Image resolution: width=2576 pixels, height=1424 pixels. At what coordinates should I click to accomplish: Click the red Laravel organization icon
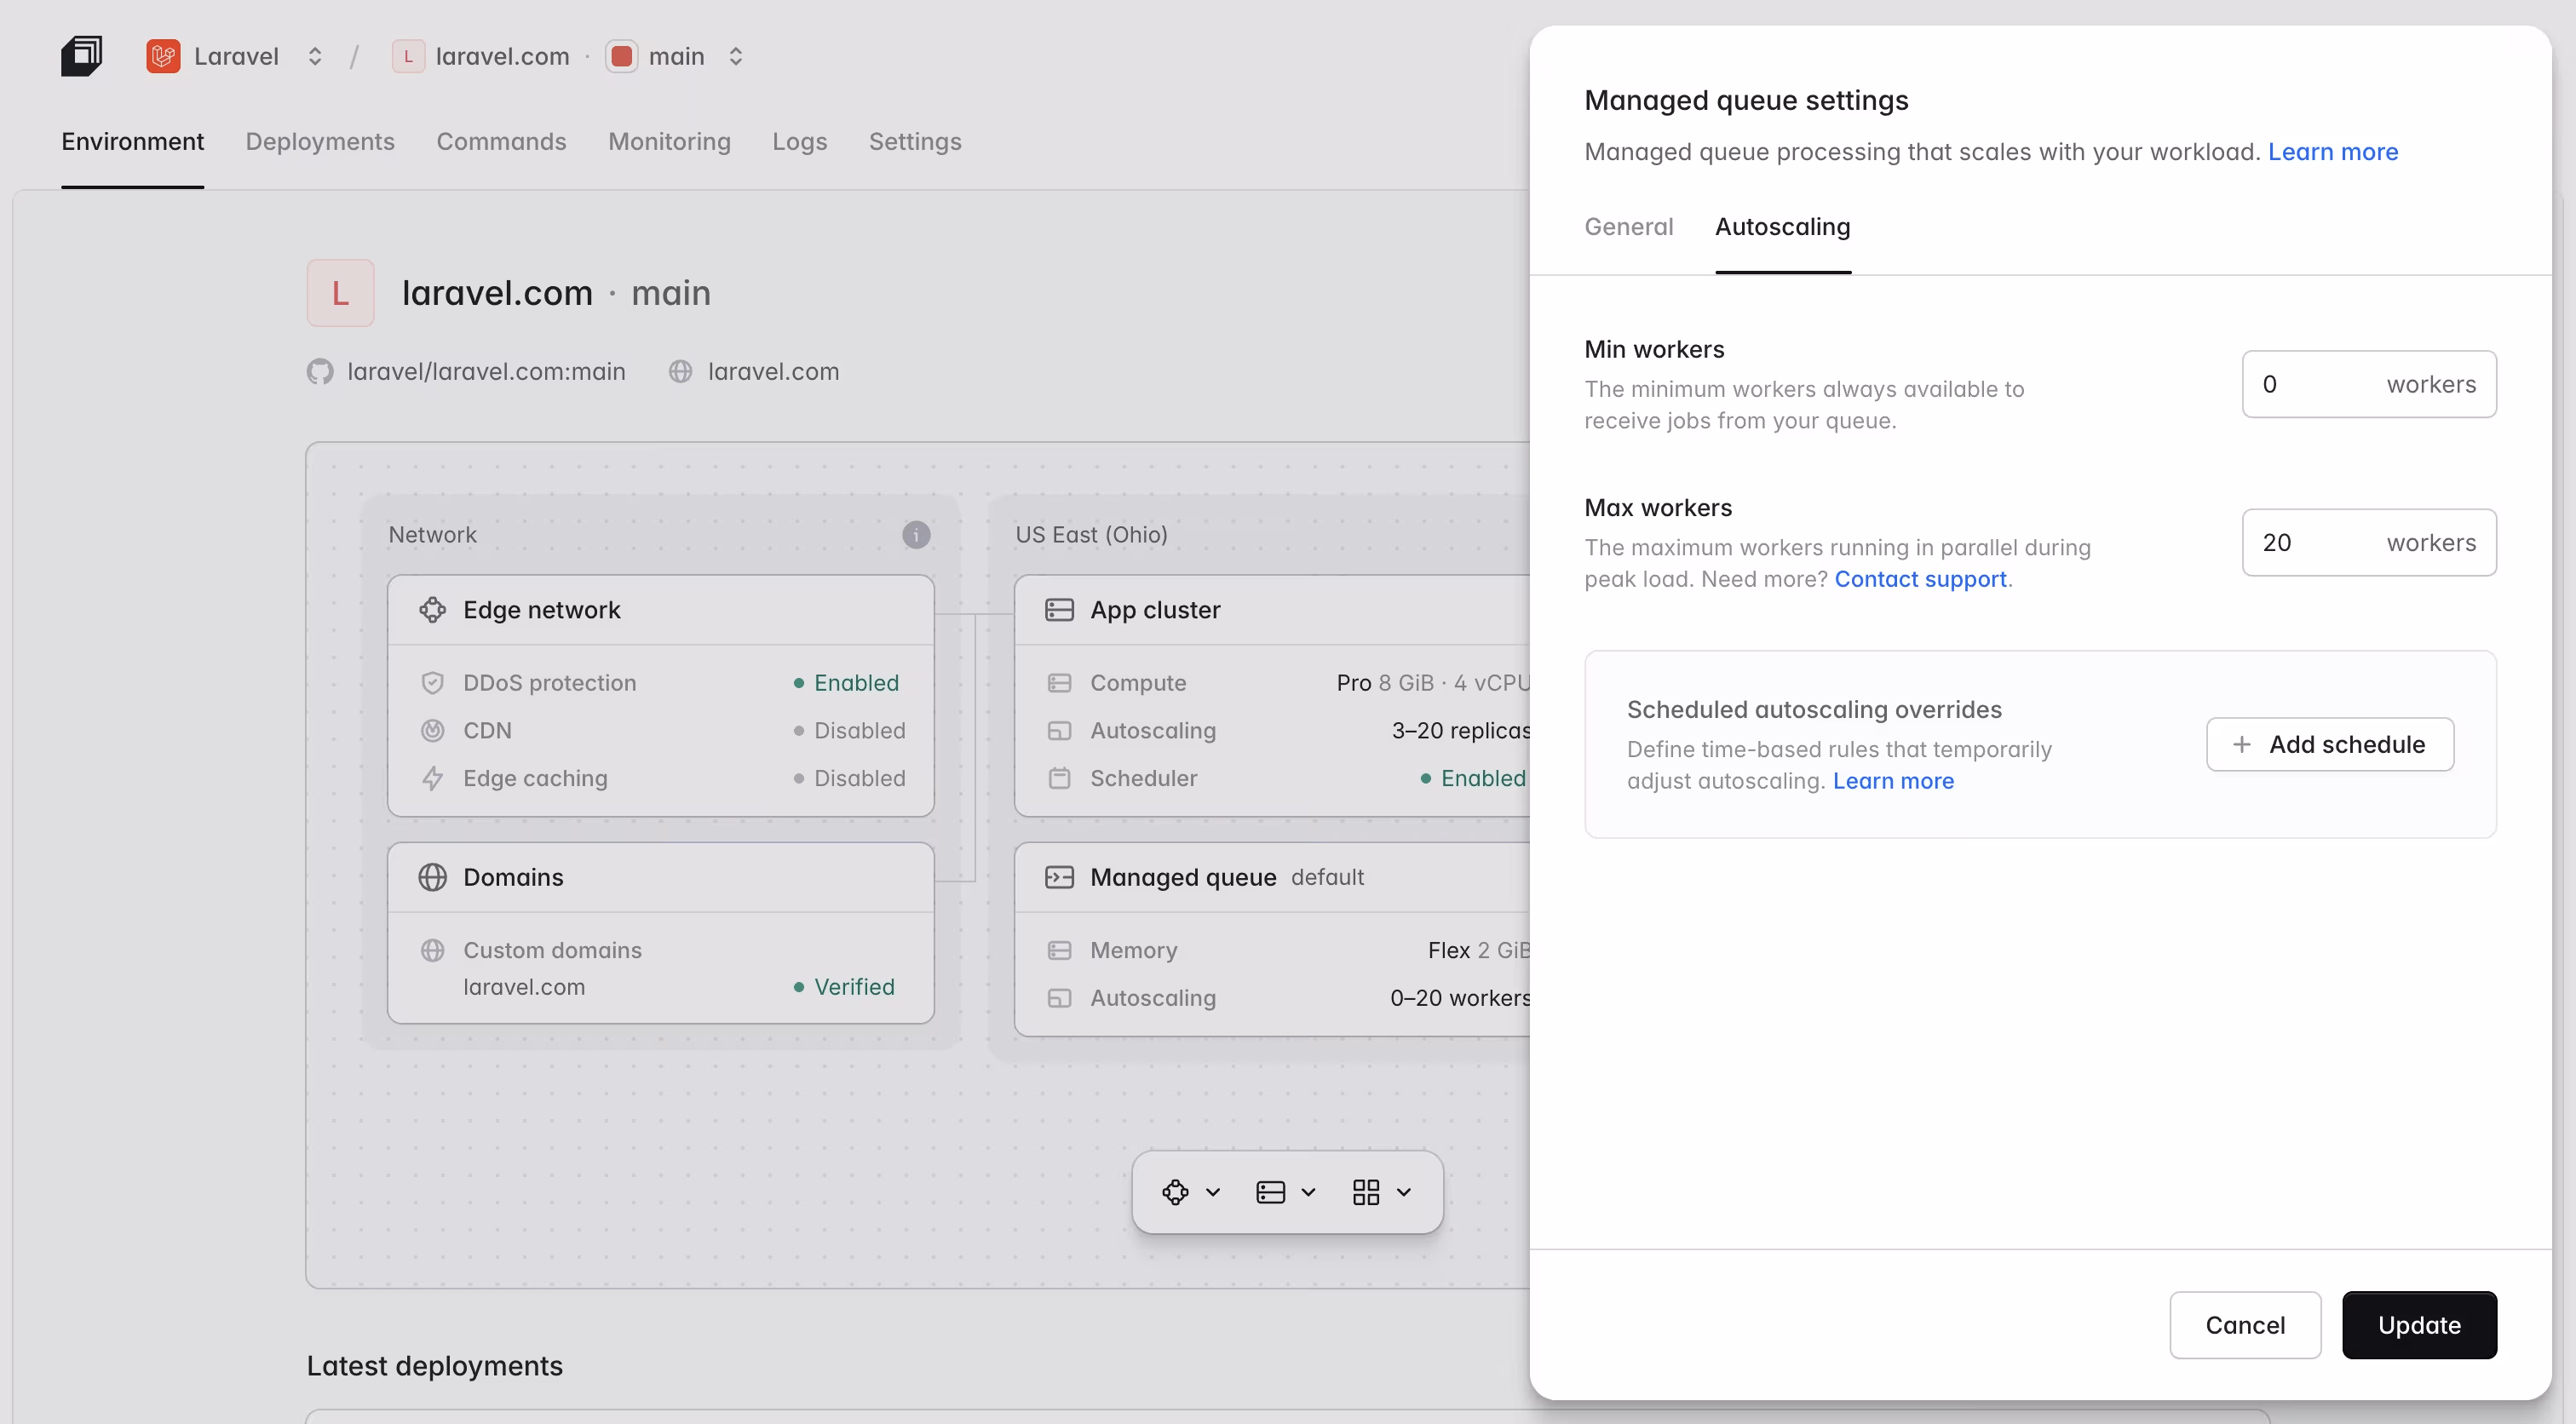pyautogui.click(x=163, y=56)
